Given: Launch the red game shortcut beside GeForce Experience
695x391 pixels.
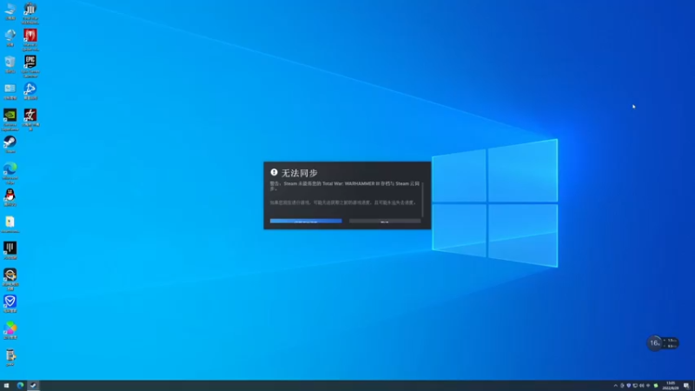Looking at the screenshot, I should [30, 119].
